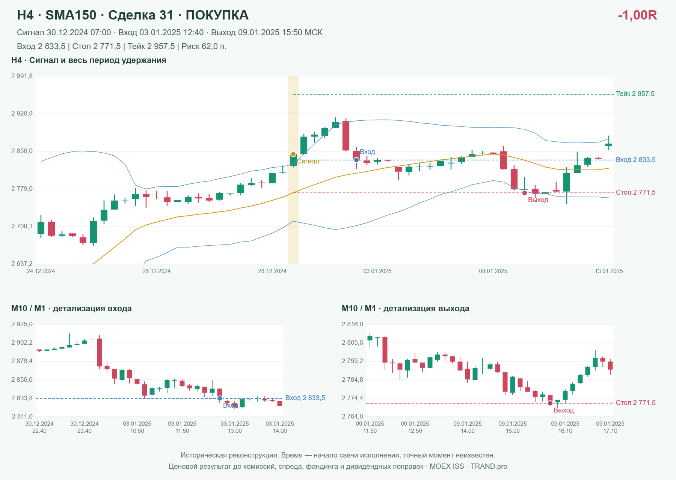Click the '2 784,8' price label in exit detail
This screenshot has width=676, height=480.
coord(352,379)
